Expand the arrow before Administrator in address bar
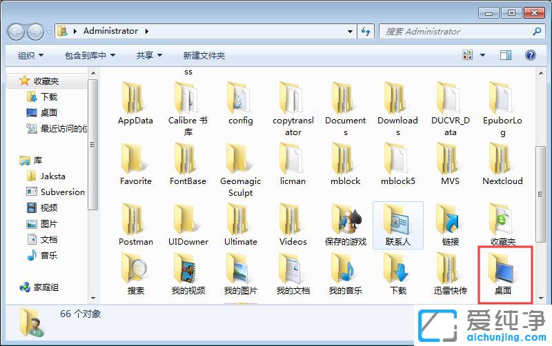 click(75, 31)
